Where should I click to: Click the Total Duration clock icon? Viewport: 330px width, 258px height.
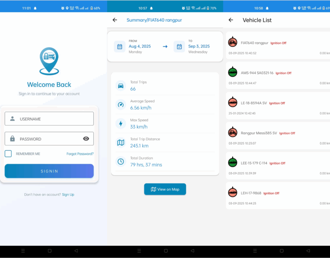121,162
